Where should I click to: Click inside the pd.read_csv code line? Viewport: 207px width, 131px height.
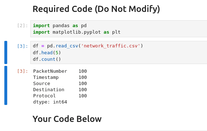(88, 46)
